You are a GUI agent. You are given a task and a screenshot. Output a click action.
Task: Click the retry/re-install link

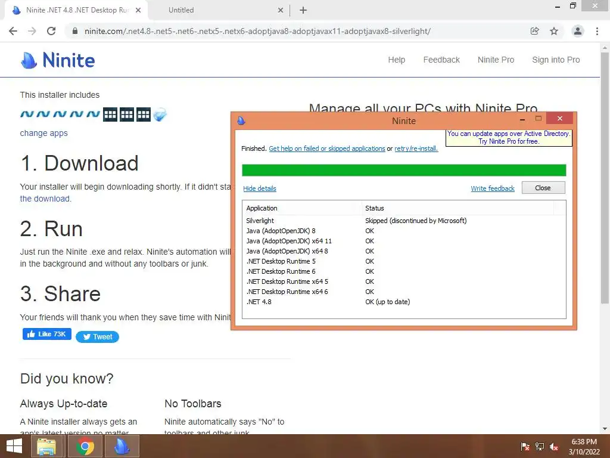point(416,148)
